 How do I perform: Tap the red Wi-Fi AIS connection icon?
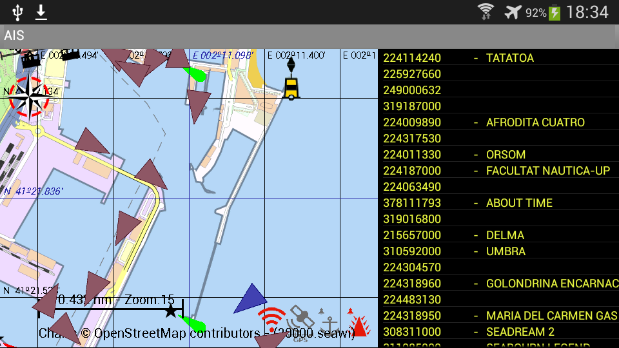coord(271,321)
